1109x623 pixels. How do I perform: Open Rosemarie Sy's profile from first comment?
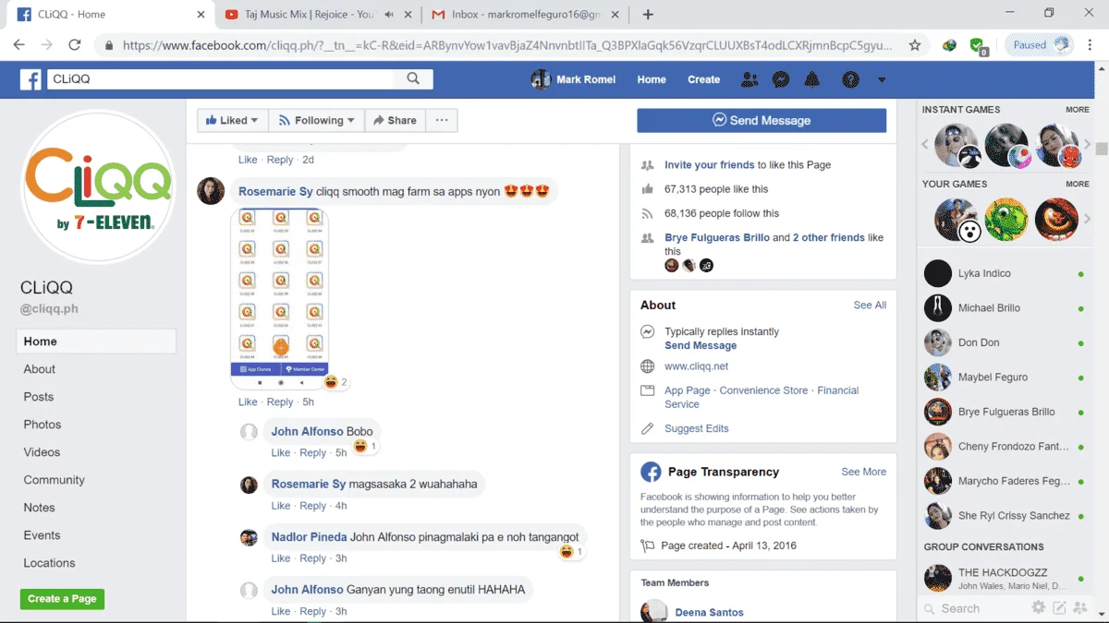click(275, 192)
